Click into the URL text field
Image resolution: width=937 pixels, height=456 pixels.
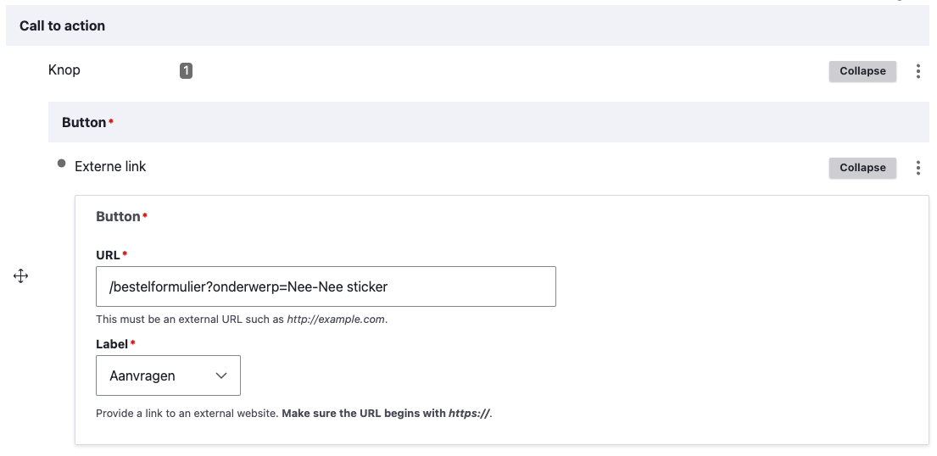point(326,286)
